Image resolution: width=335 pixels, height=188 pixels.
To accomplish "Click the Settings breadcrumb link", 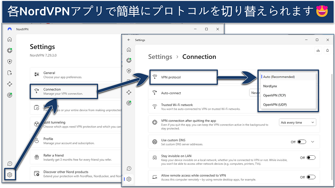I will (160, 57).
